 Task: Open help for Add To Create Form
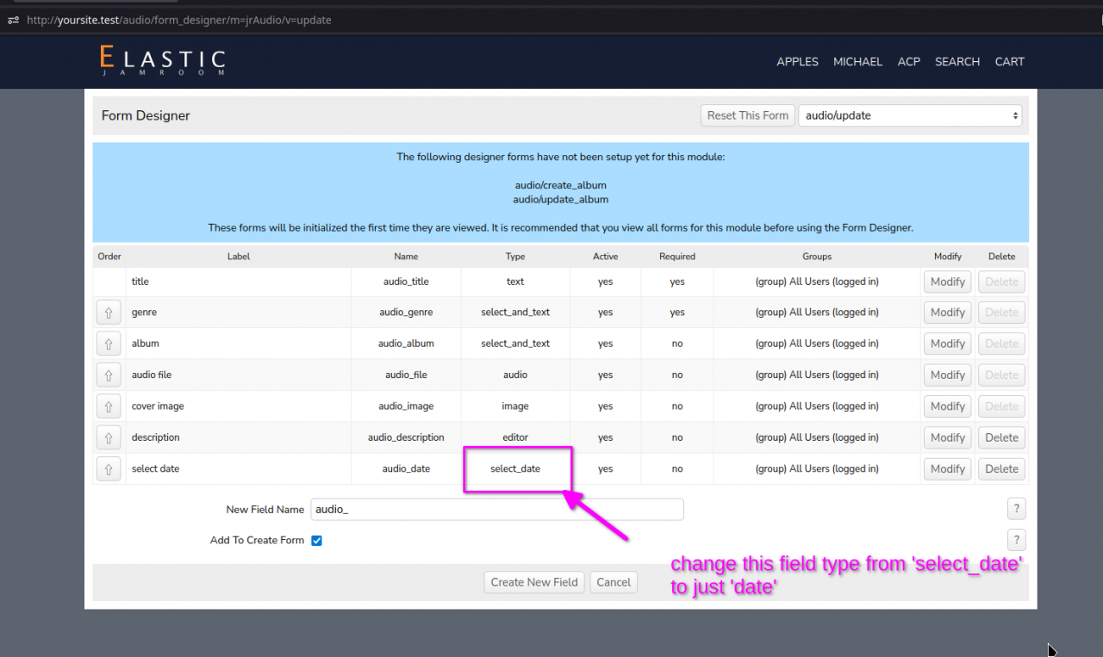point(1016,540)
